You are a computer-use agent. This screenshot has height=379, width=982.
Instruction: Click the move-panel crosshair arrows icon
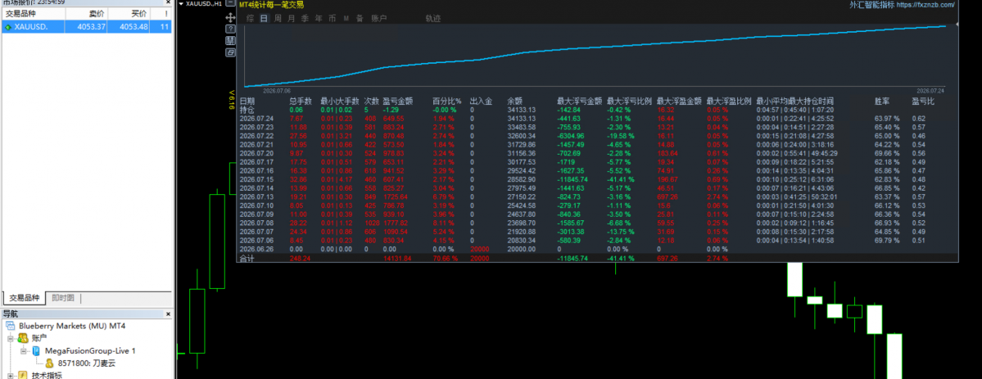tap(230, 19)
